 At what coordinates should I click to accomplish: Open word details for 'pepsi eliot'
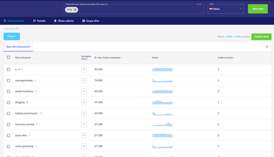tap(84, 135)
